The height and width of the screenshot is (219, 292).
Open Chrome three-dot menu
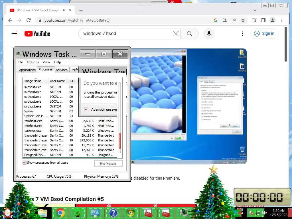282,20
